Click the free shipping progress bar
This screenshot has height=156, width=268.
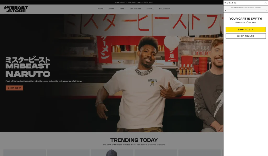click(245, 10)
